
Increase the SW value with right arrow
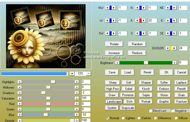coord(114,33)
